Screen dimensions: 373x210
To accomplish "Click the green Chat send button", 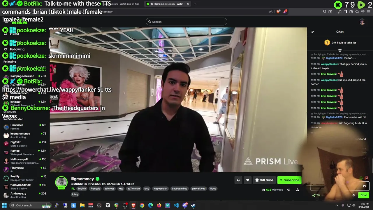I will coord(363,195).
